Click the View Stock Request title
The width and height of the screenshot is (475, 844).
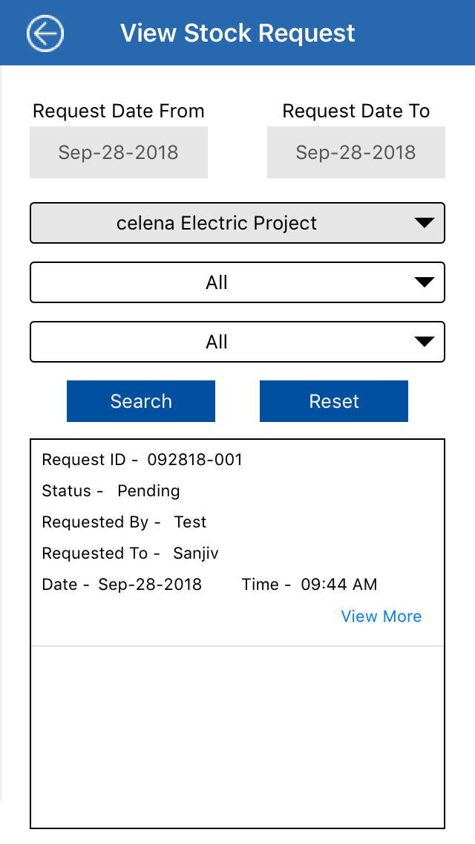pyautogui.click(x=237, y=33)
